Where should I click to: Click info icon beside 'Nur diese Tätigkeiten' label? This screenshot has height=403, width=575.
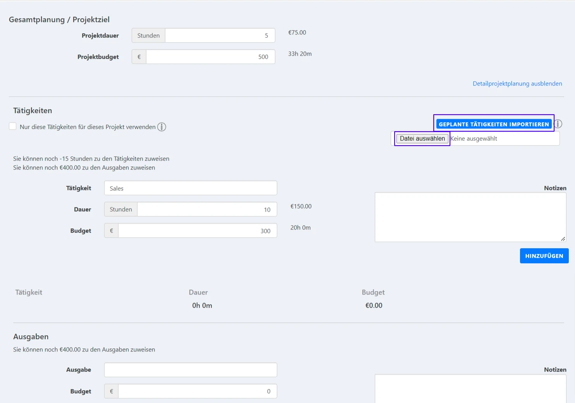[161, 127]
